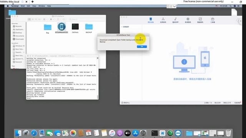The height and width of the screenshot is (138, 246).
Task: Open the Apple menu
Action: tap(8, 6)
